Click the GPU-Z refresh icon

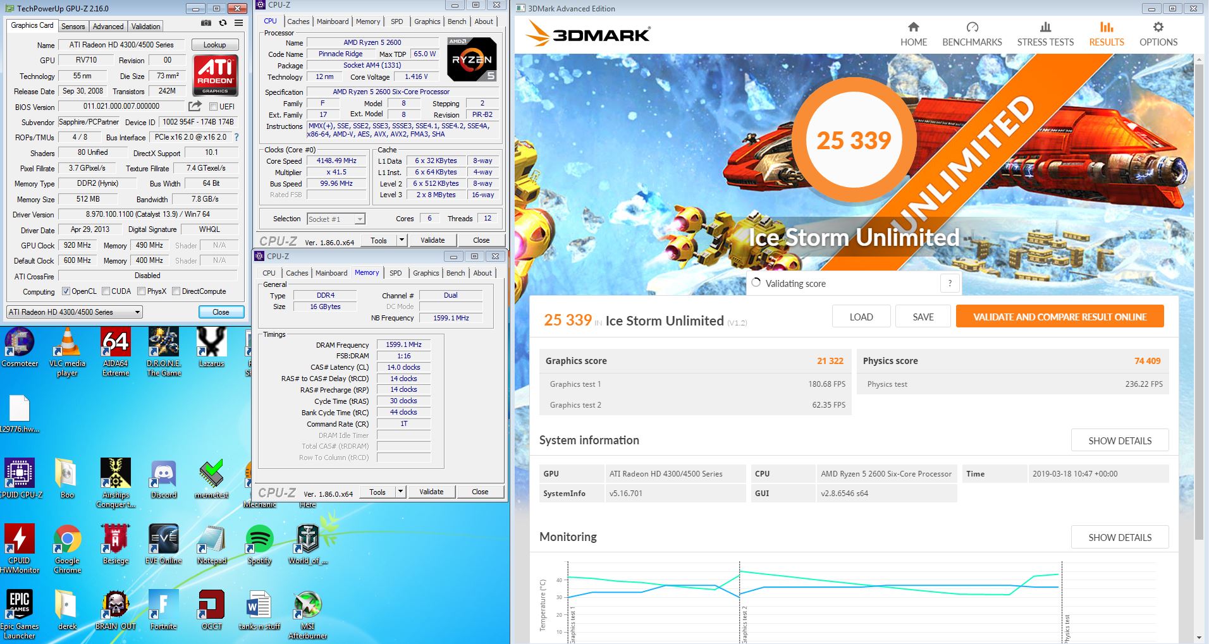223,23
